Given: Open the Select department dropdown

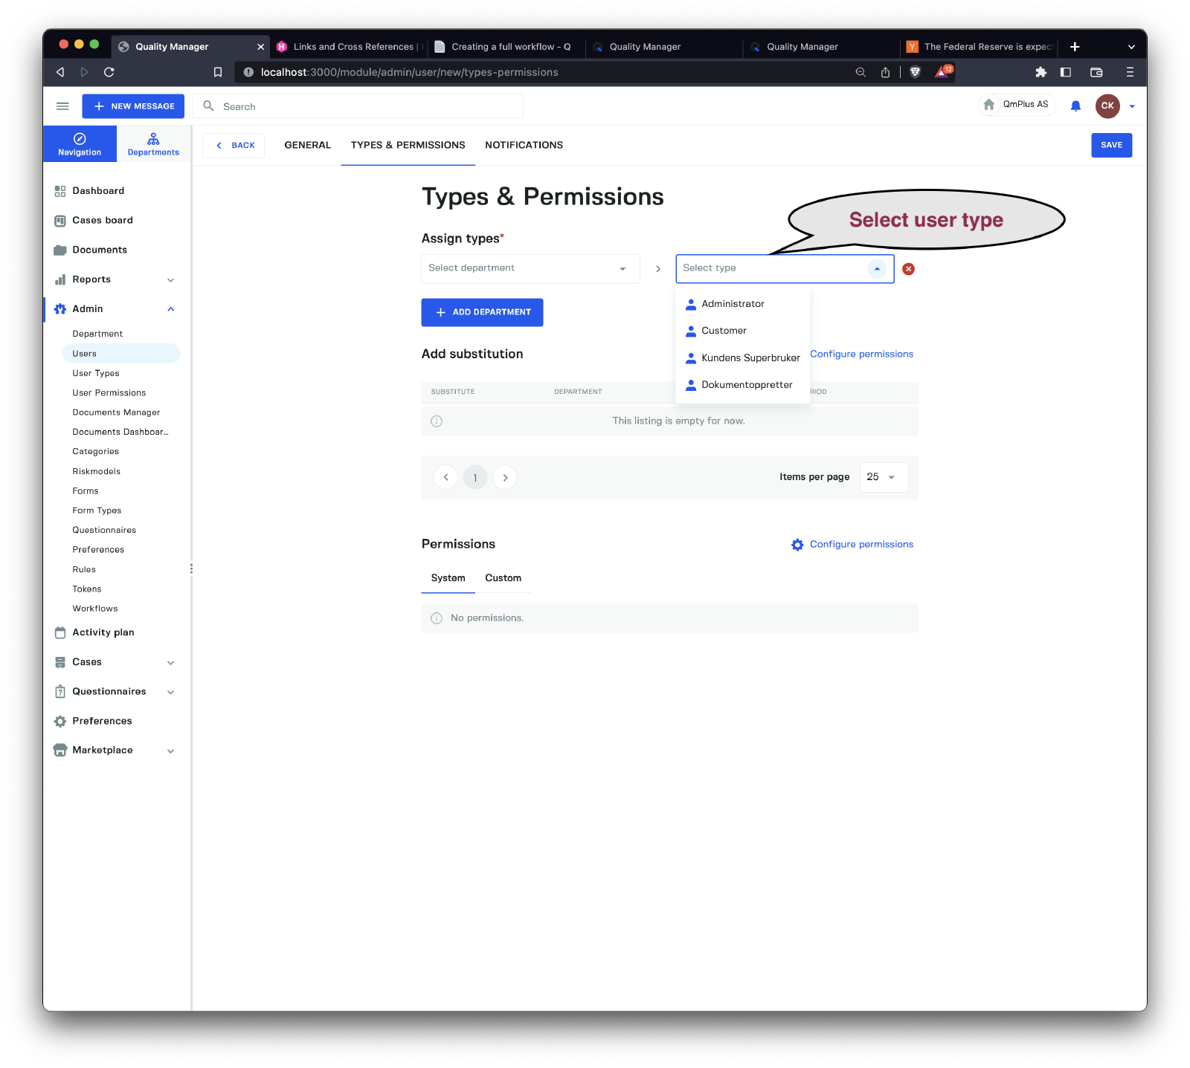Looking at the screenshot, I should point(530,268).
